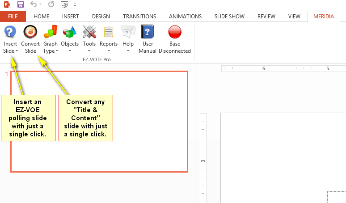346x203 pixels.
Task: Click the Objects shapes icon
Action: [70, 32]
